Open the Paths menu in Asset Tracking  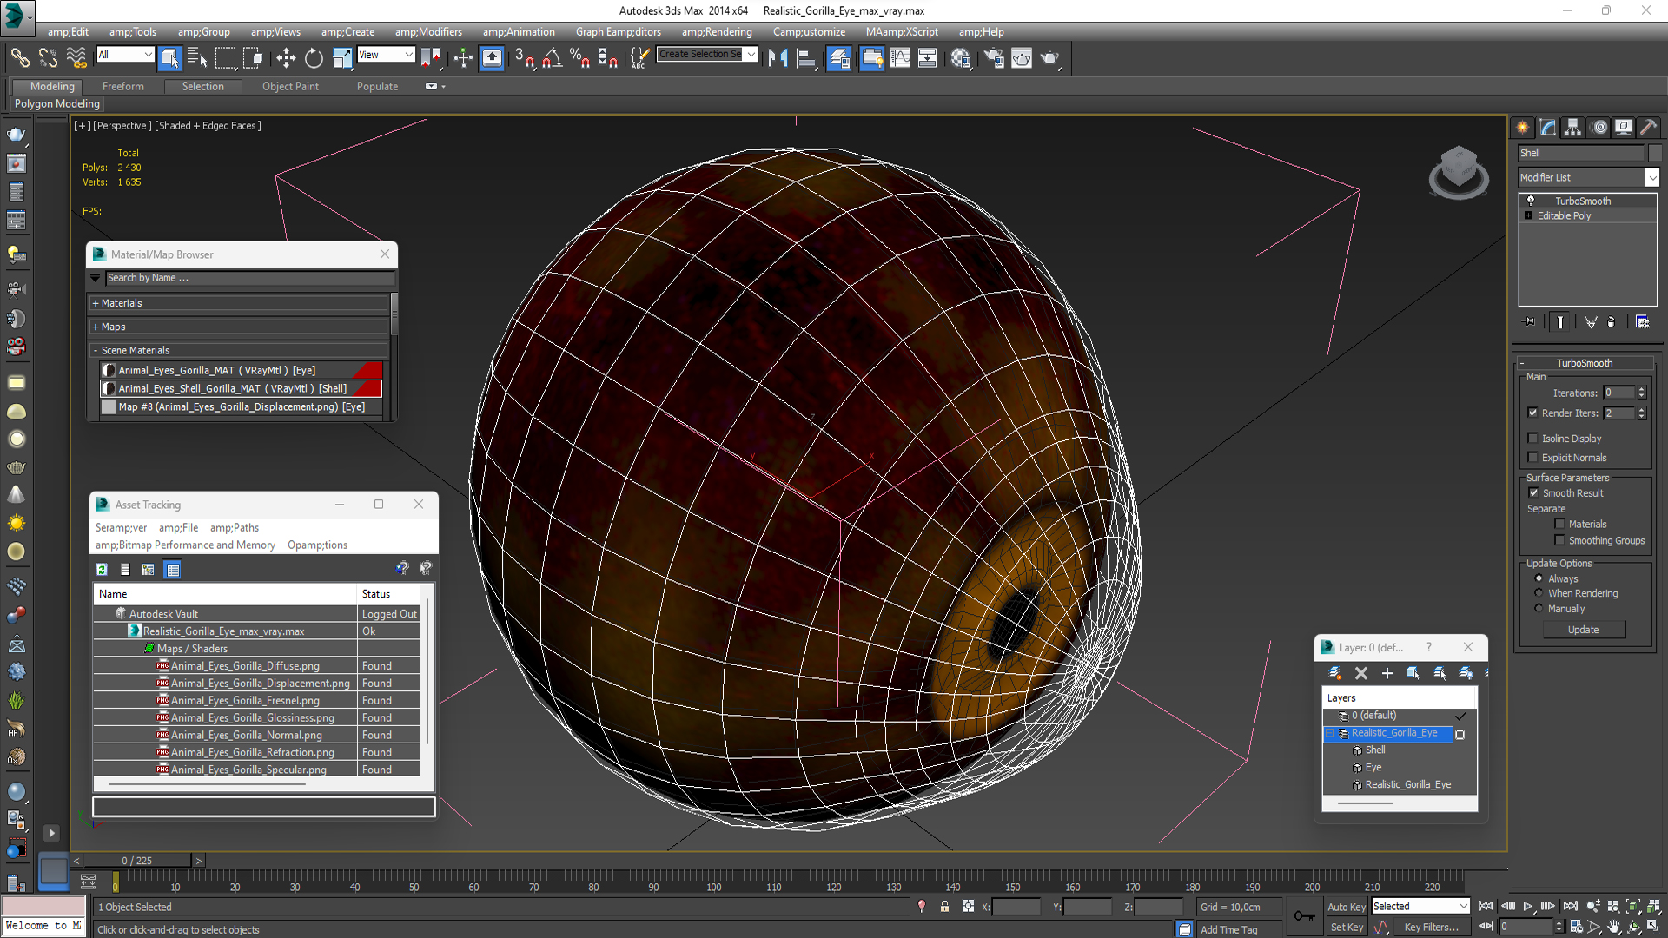tap(235, 527)
